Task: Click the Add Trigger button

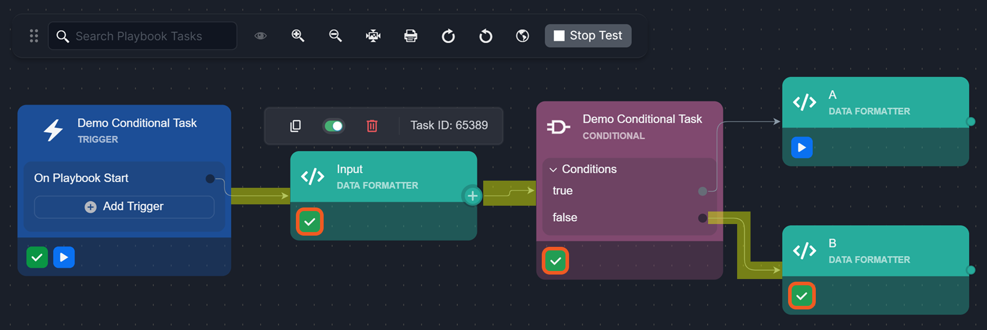Action: [x=124, y=207]
